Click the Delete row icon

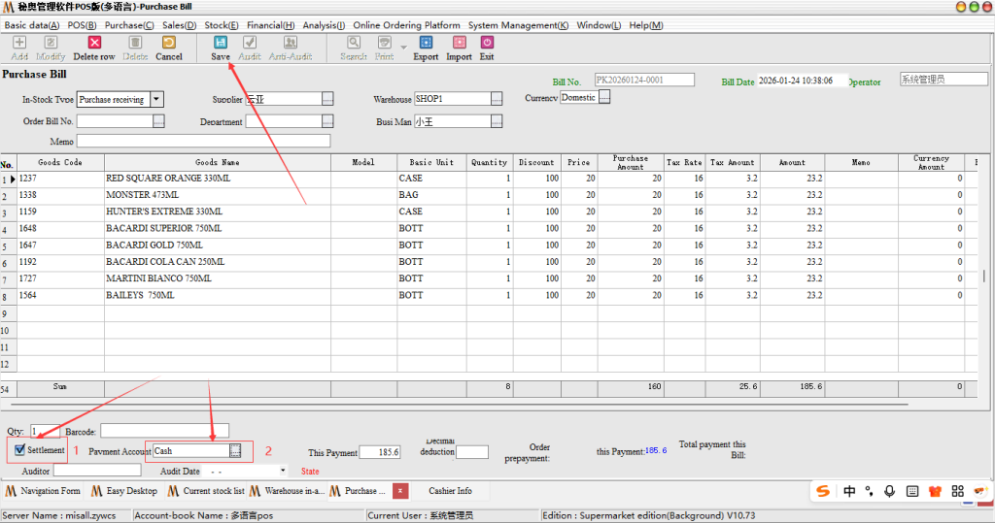click(x=94, y=44)
